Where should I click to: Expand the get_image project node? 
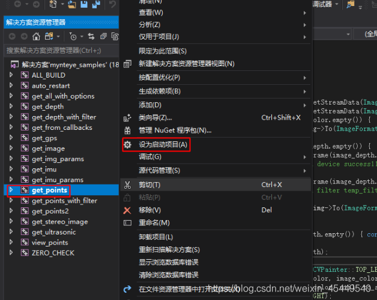[11, 148]
